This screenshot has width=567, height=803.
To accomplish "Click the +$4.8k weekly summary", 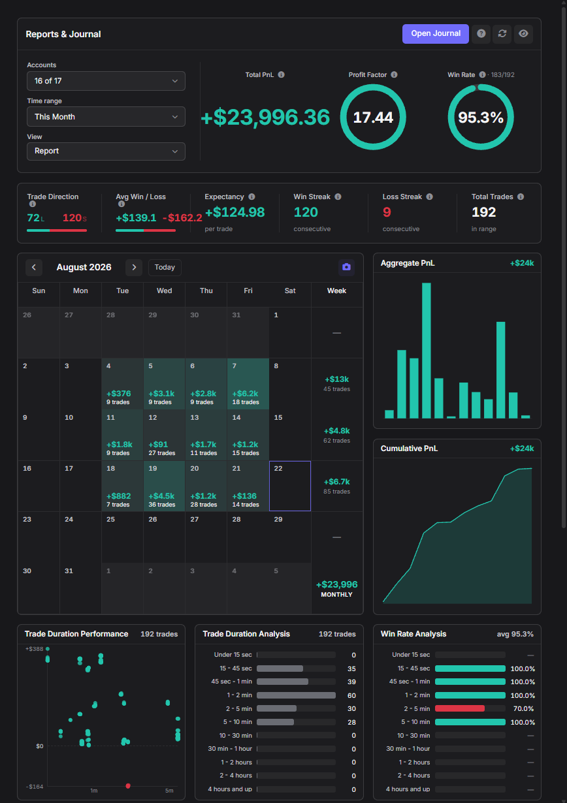I will tap(337, 435).
